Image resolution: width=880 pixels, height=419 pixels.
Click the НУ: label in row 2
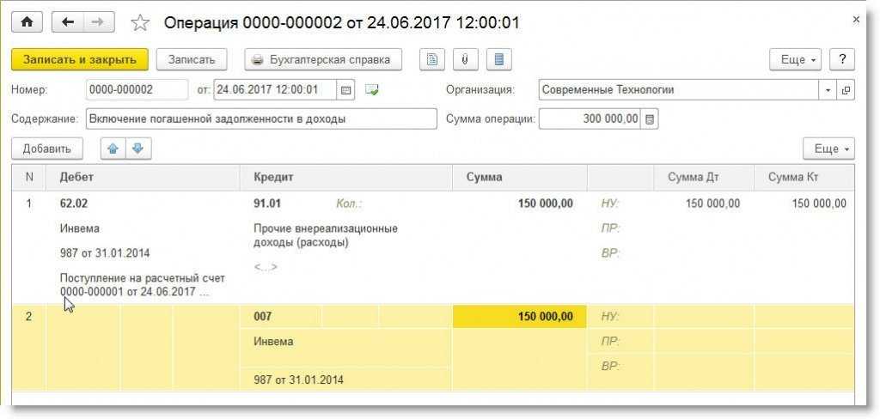click(x=610, y=317)
